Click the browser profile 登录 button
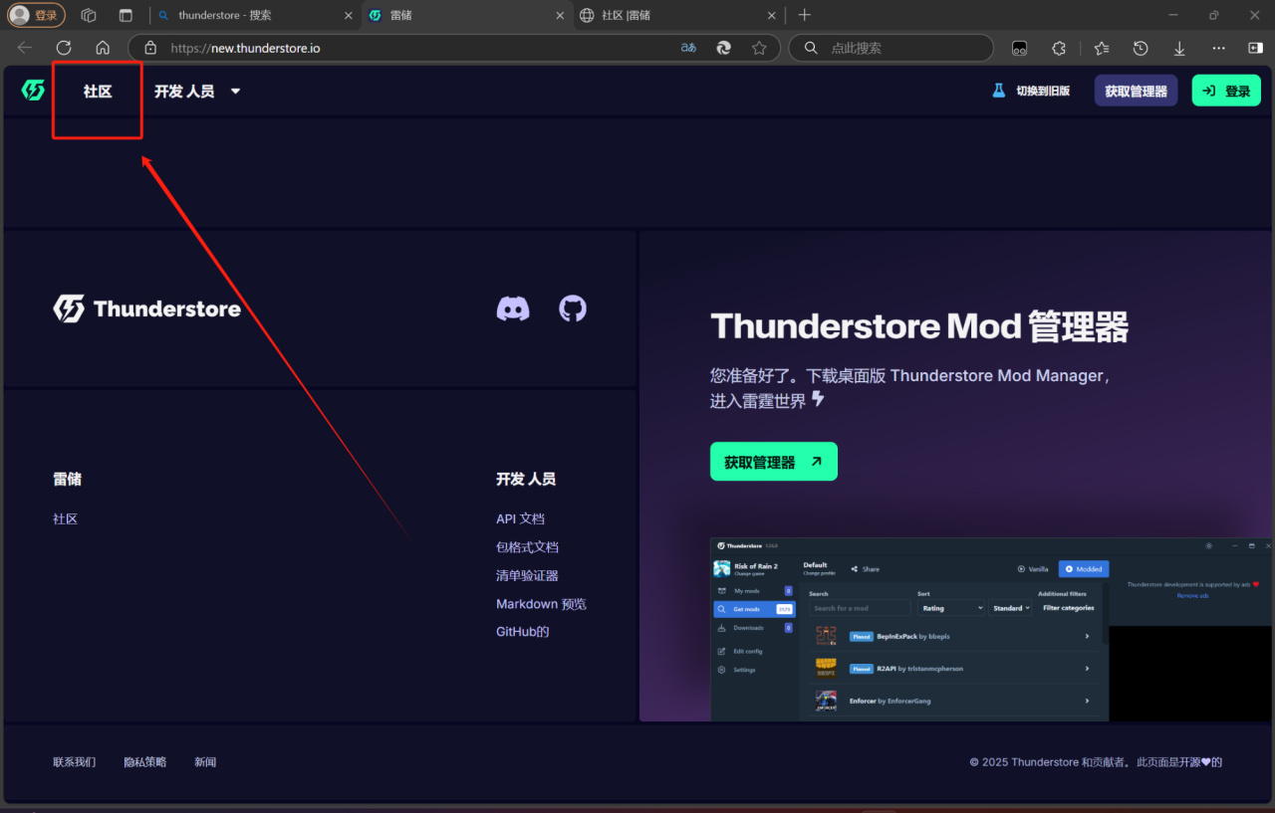The height and width of the screenshot is (813, 1275). click(x=37, y=15)
